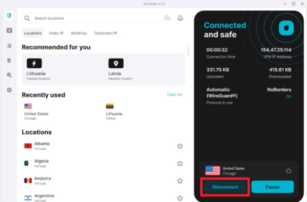Favorite Algeria with its star
Screen dimensions: 307x202
pyautogui.click(x=180, y=163)
